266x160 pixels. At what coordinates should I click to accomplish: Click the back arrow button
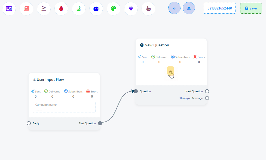coord(174,8)
